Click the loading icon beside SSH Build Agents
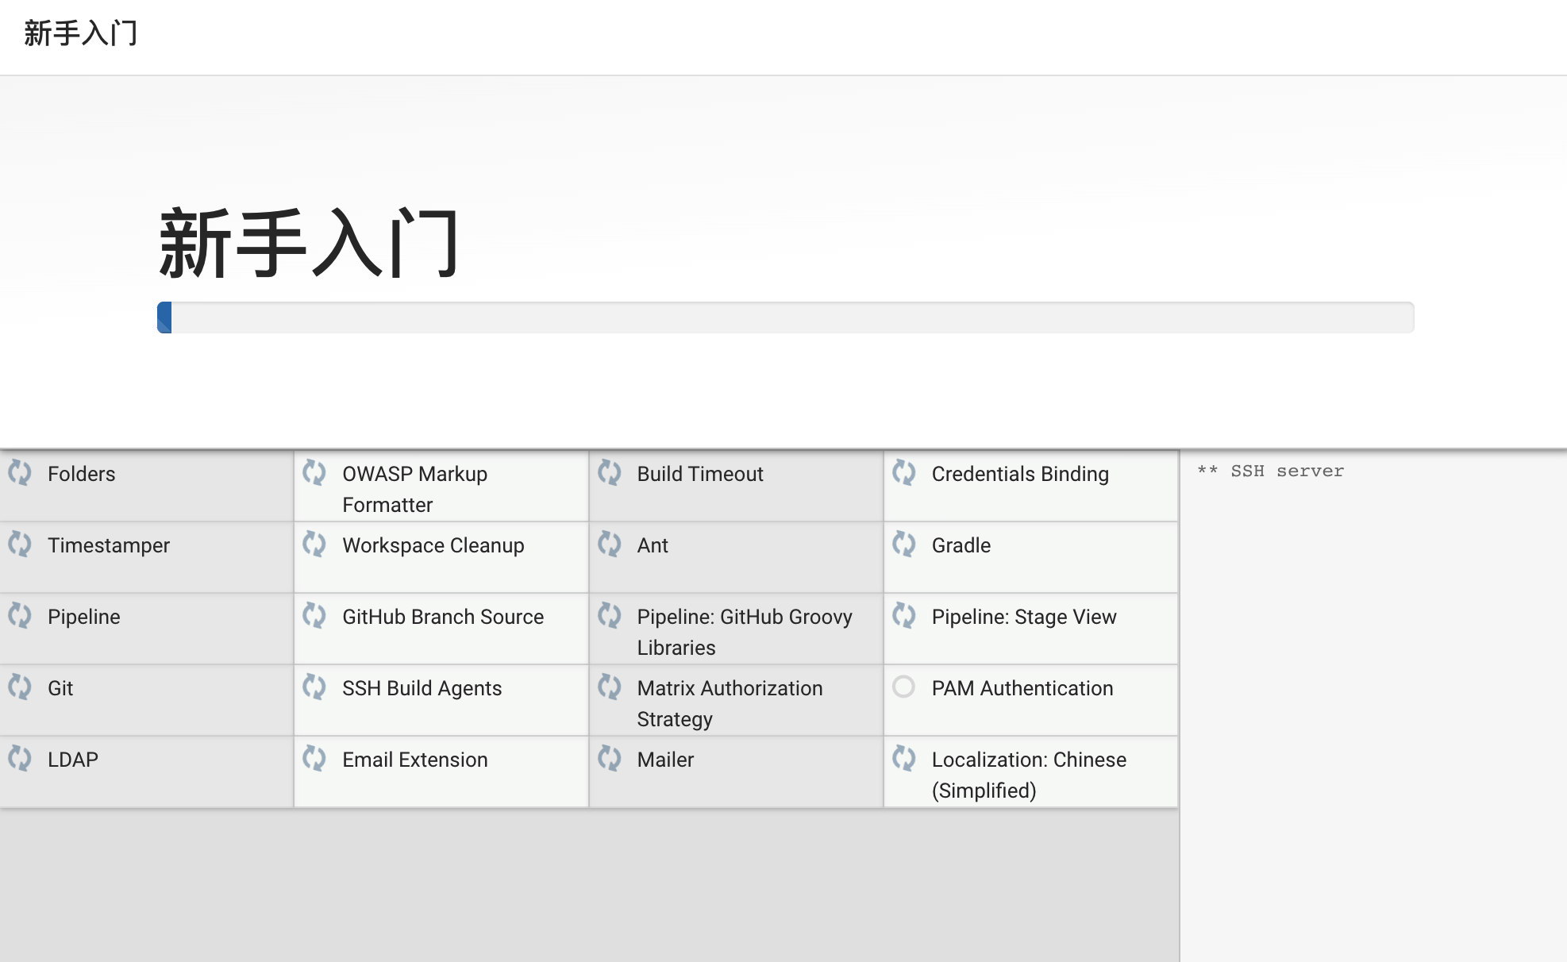1567x962 pixels. point(314,687)
